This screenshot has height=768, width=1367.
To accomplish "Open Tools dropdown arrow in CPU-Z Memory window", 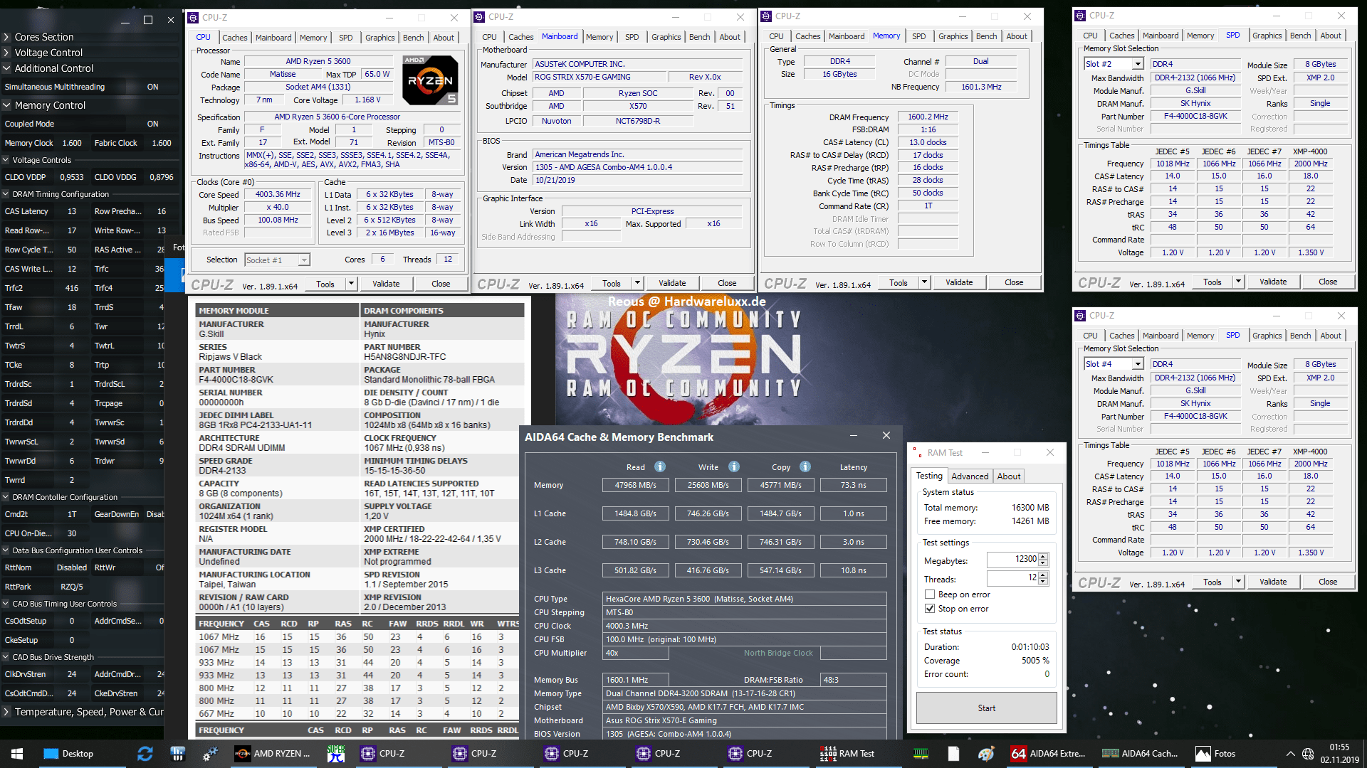I will click(924, 282).
